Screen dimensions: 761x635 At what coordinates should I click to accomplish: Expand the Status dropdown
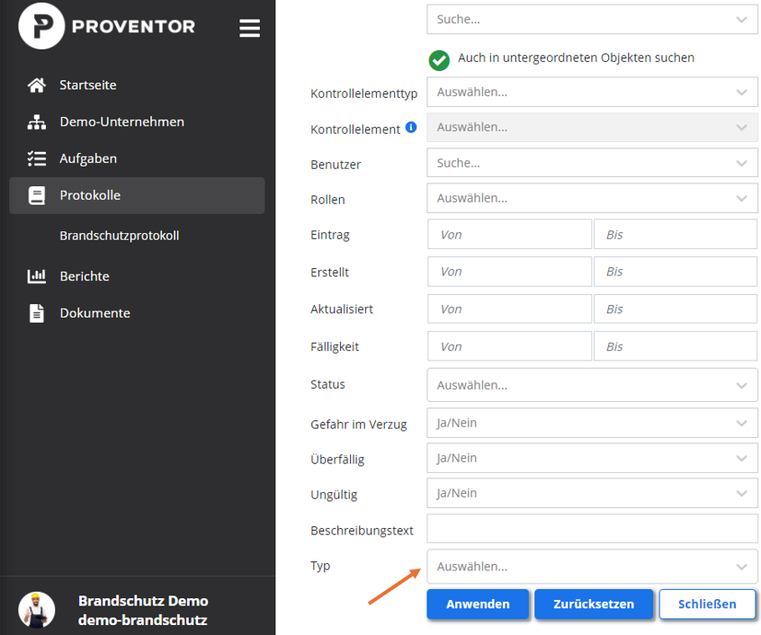tap(592, 385)
